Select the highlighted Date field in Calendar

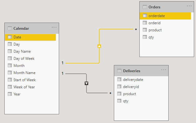pyautogui.click(x=30, y=37)
